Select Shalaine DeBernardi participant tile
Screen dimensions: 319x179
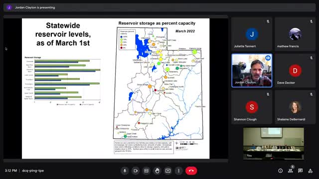click(x=295, y=107)
